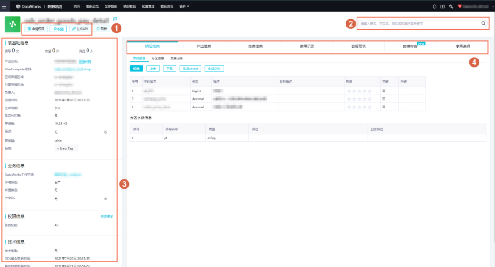Open the MaxCompute project link ending in shop
The image size is (495, 267).
[x=72, y=69]
